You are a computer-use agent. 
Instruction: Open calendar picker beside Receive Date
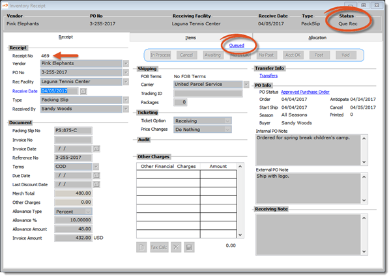click(83, 91)
